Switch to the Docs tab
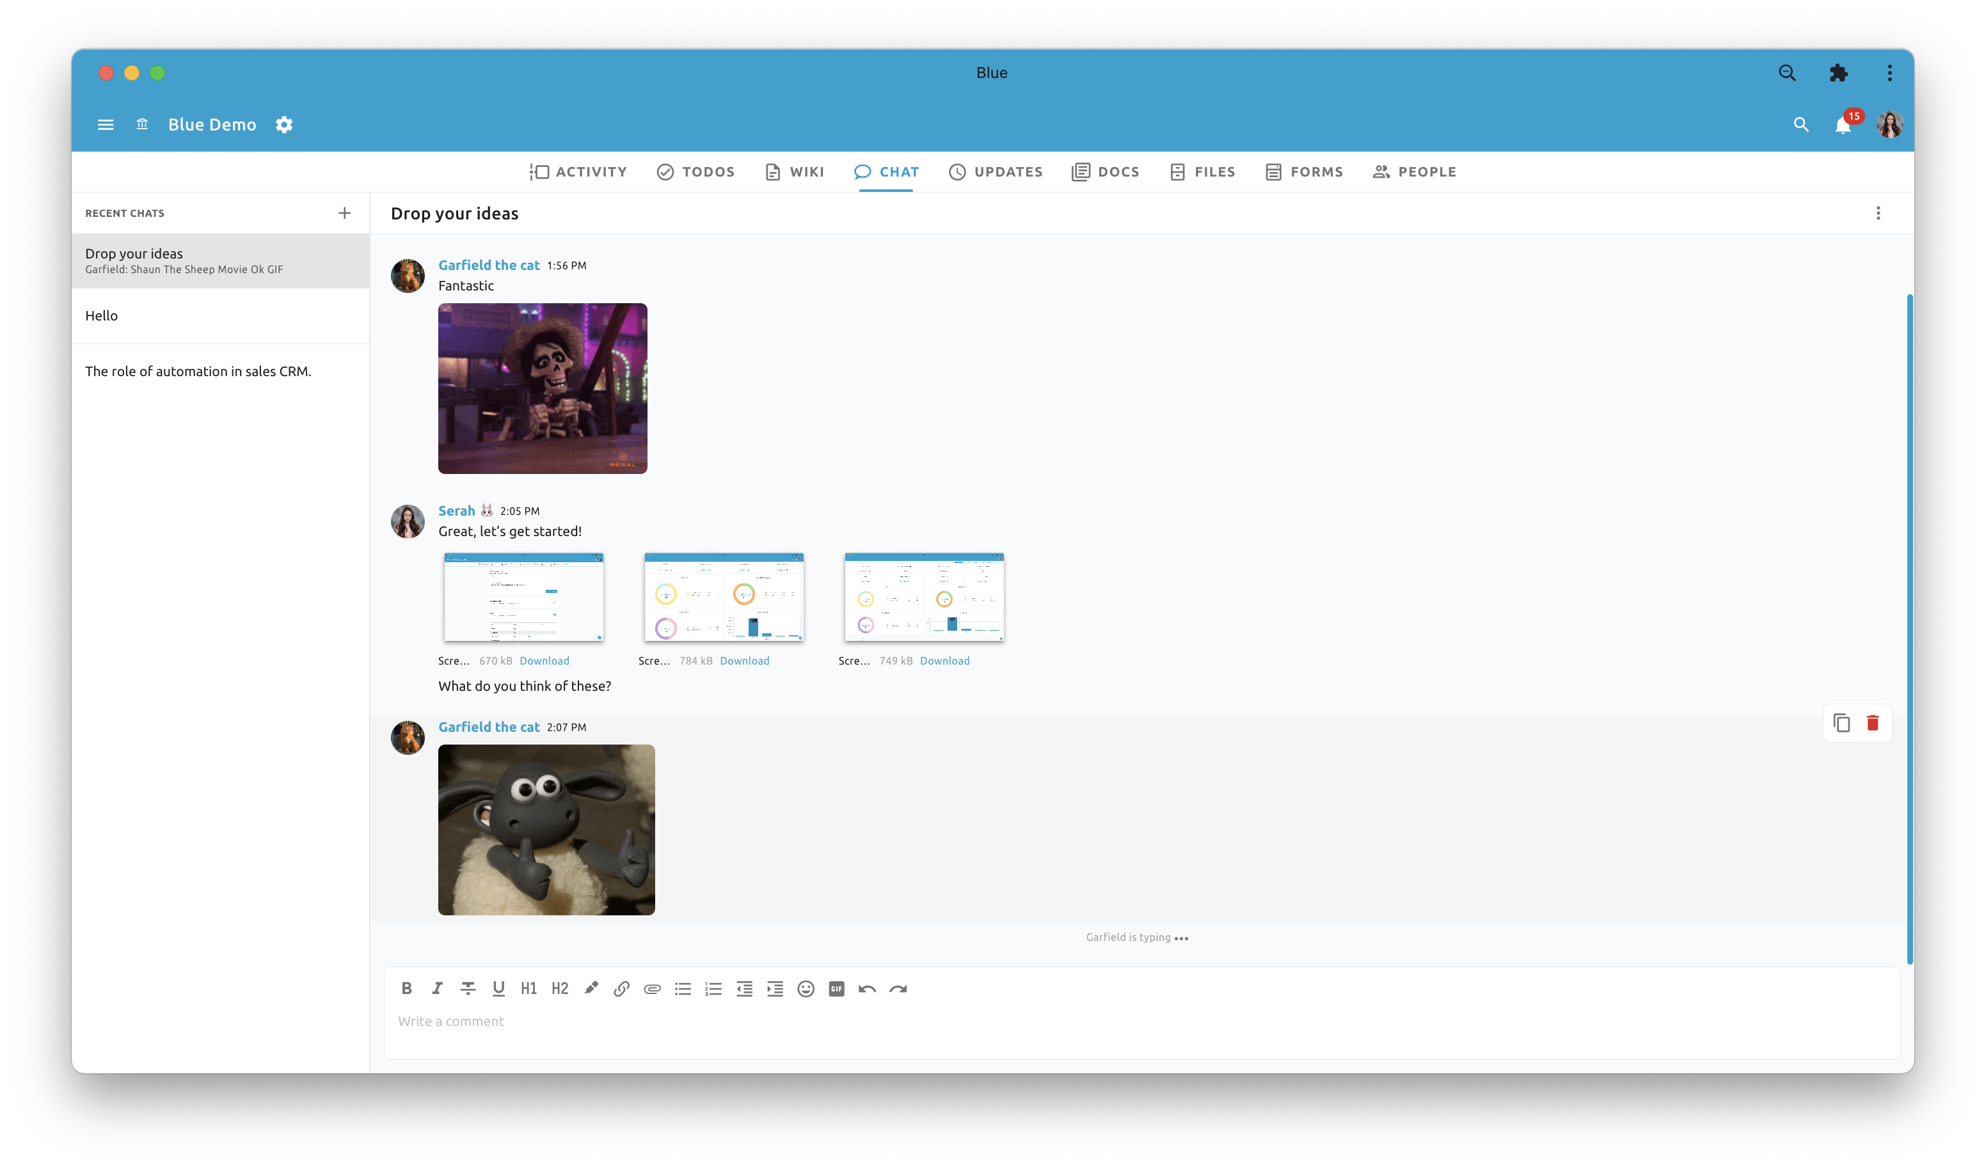The height and width of the screenshot is (1168, 1986). [x=1105, y=172]
